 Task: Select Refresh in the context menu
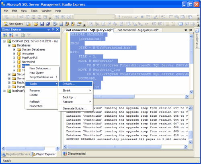click(42, 101)
